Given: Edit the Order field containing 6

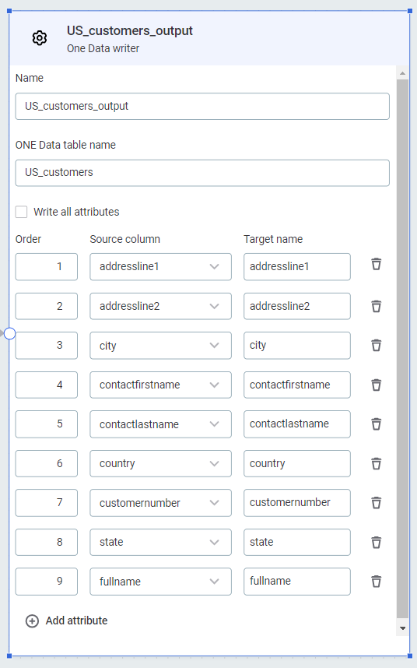Looking at the screenshot, I should pos(47,463).
